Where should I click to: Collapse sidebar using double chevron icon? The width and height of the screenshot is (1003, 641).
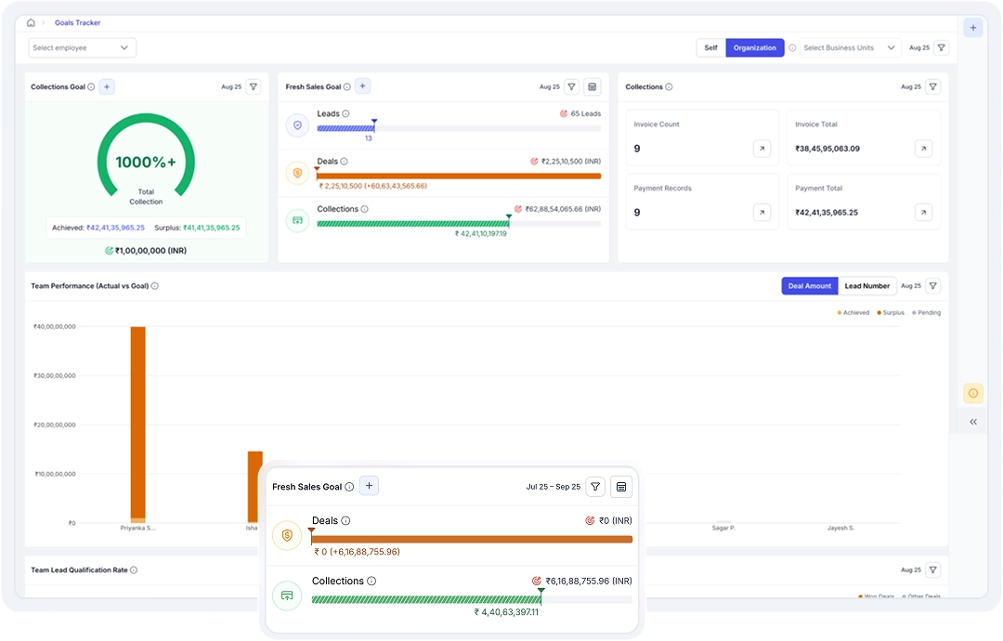(x=973, y=422)
